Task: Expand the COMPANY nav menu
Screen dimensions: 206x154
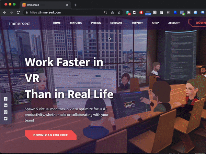Action: (x=116, y=23)
